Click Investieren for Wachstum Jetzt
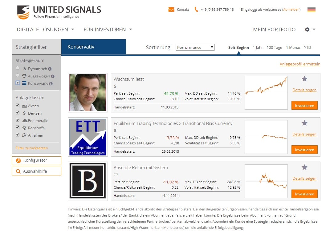Viewport: 334px width, 235px height. pos(304,106)
